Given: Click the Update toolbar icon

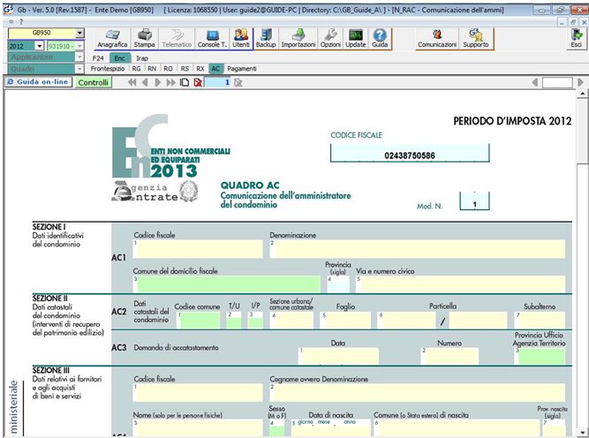Looking at the screenshot, I should point(356,39).
